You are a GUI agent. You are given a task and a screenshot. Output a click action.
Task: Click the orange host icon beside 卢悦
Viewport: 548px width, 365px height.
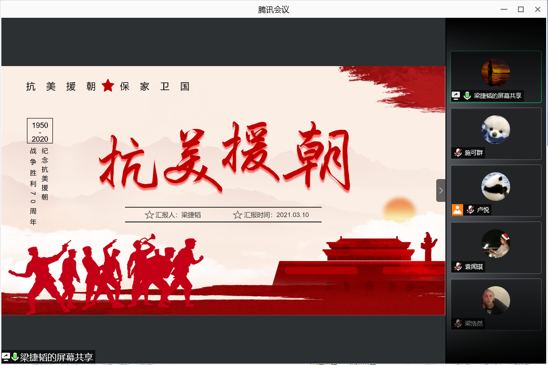pos(457,210)
